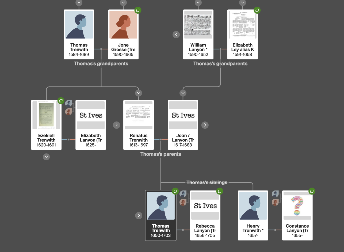Open green leaf hint on Thomas Trenwith 1650-1703
Image resolution: width=344 pixels, height=252 pixels.
[175, 191]
